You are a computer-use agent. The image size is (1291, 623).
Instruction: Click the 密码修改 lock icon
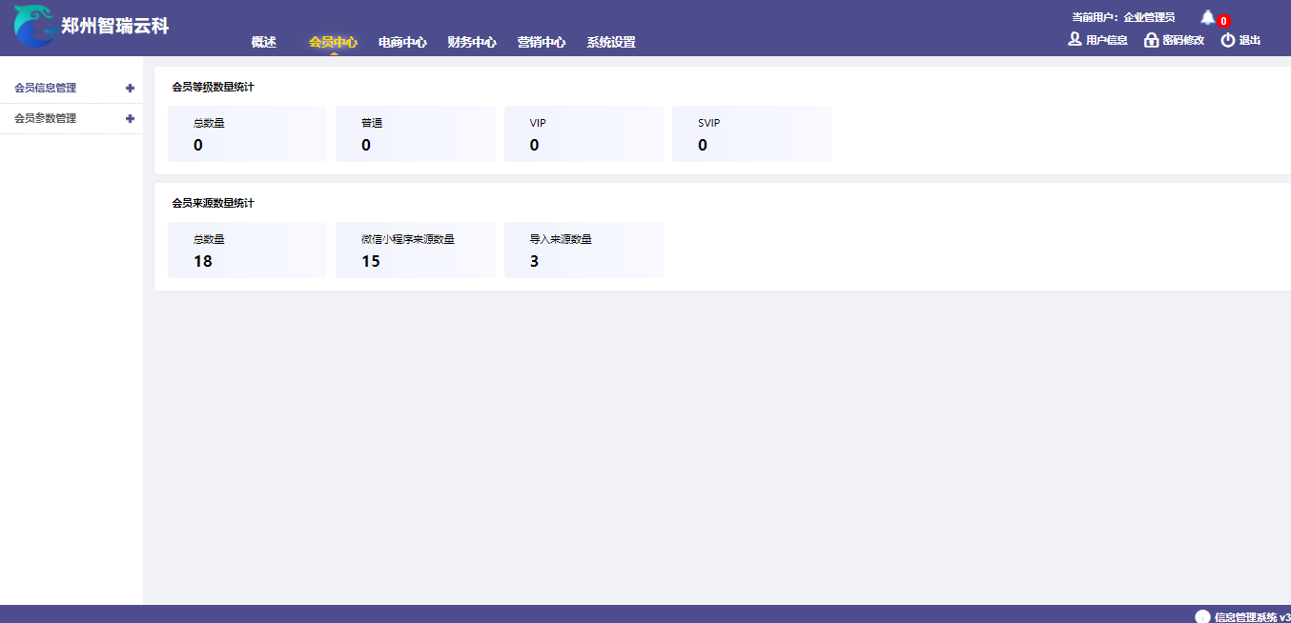pos(1151,40)
